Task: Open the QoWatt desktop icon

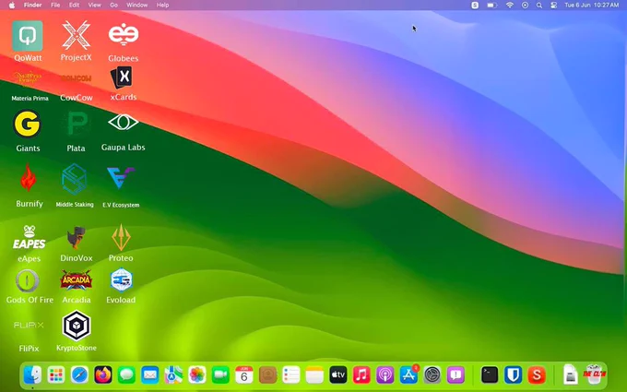Action: point(27,36)
